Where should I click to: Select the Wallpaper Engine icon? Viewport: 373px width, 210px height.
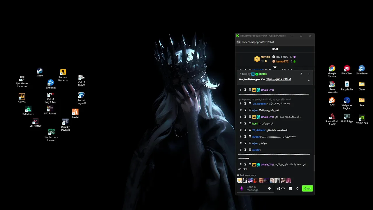pyautogui.click(x=347, y=104)
